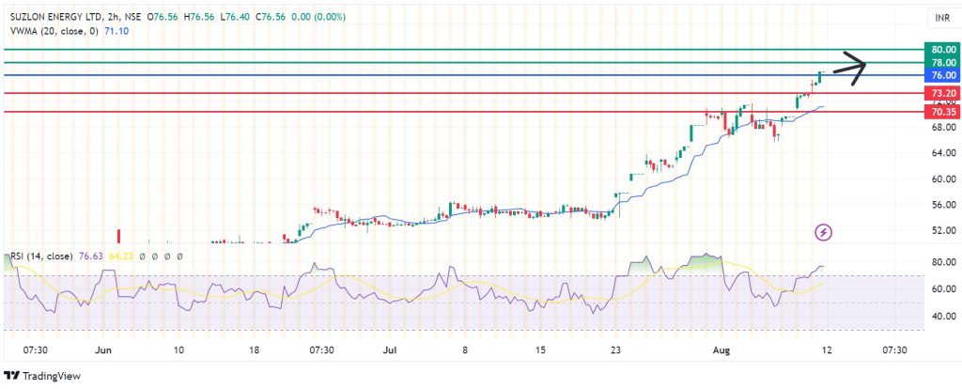This screenshot has height=389, width=962.
Task: Click the VWMA value 71.10
Action: (x=116, y=30)
